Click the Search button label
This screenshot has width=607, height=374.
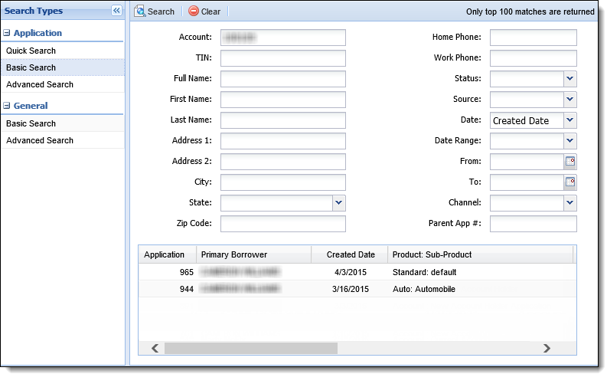click(161, 11)
